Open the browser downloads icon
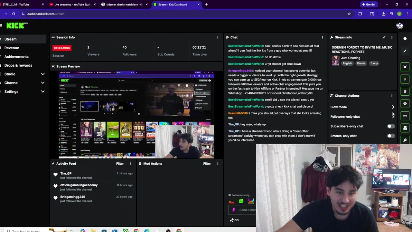This screenshot has height=232, width=412. click(383, 14)
